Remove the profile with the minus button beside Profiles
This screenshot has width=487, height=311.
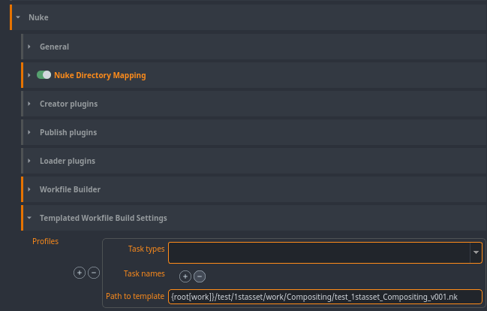[94, 273]
